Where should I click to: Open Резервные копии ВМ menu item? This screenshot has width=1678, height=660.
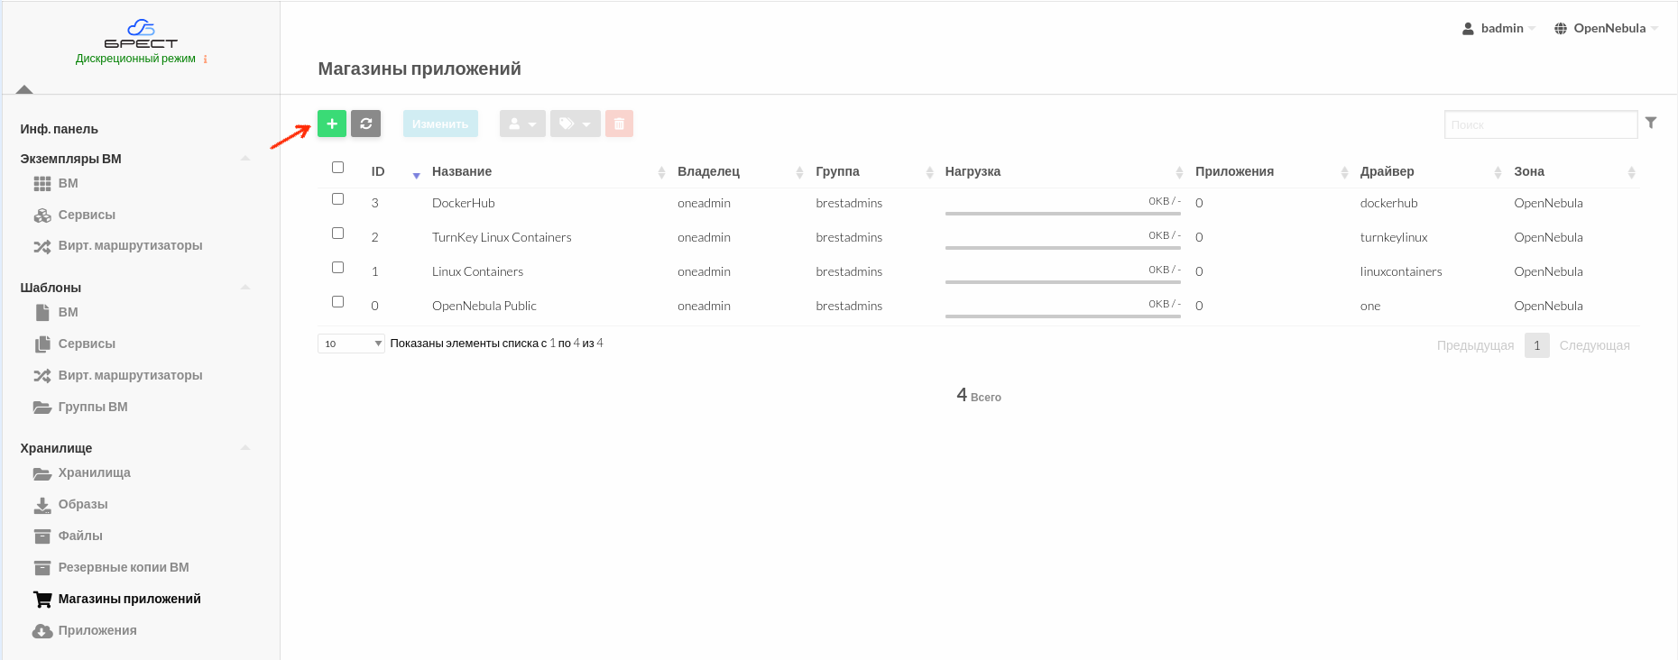[x=123, y=567]
